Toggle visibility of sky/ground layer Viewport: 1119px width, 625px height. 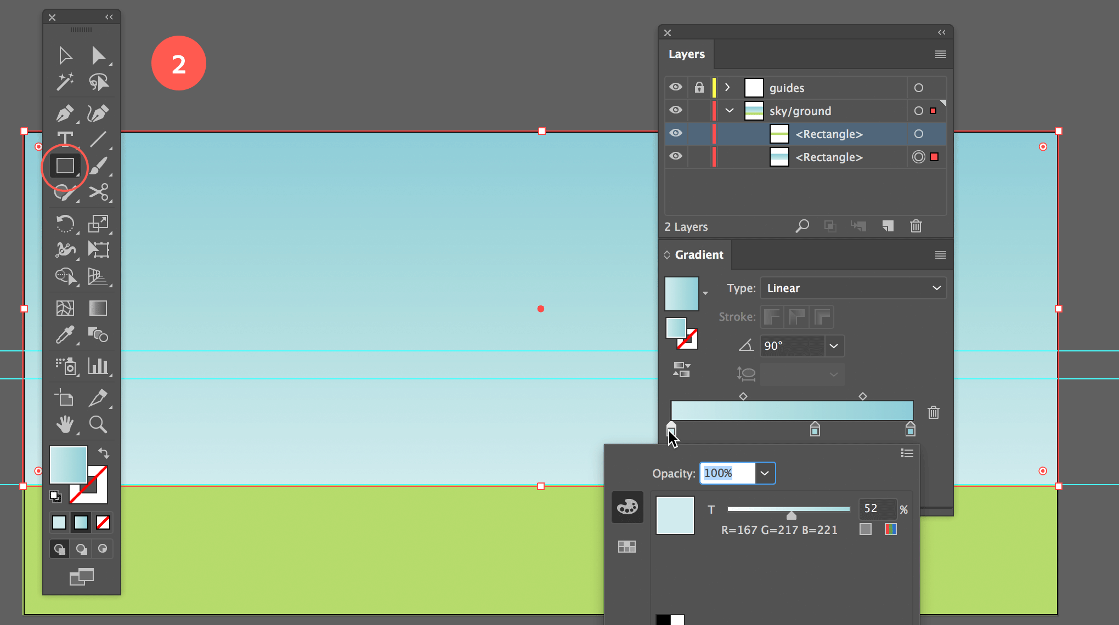[676, 111]
